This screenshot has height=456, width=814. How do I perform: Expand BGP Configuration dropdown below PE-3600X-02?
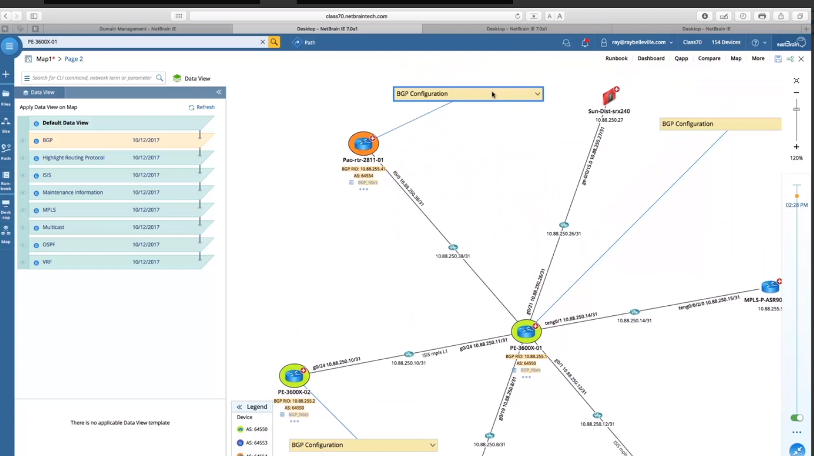[432, 445]
